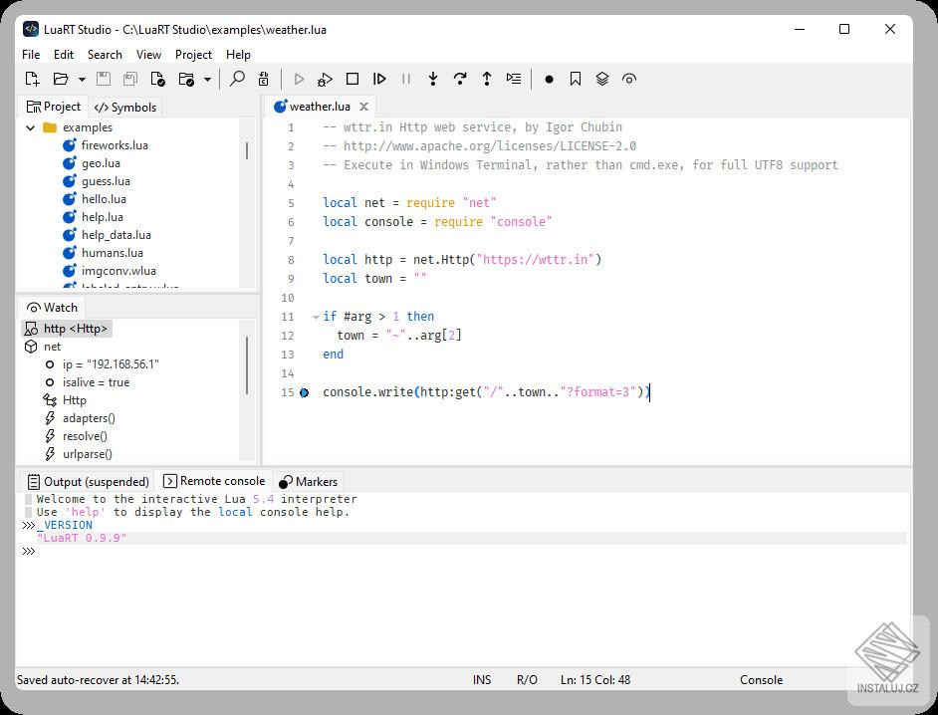The width and height of the screenshot is (938, 715).
Task: Toggle the breakpoint marker on line 15
Action: pyautogui.click(x=304, y=392)
